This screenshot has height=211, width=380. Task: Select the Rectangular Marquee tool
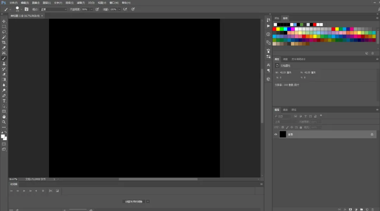4,27
